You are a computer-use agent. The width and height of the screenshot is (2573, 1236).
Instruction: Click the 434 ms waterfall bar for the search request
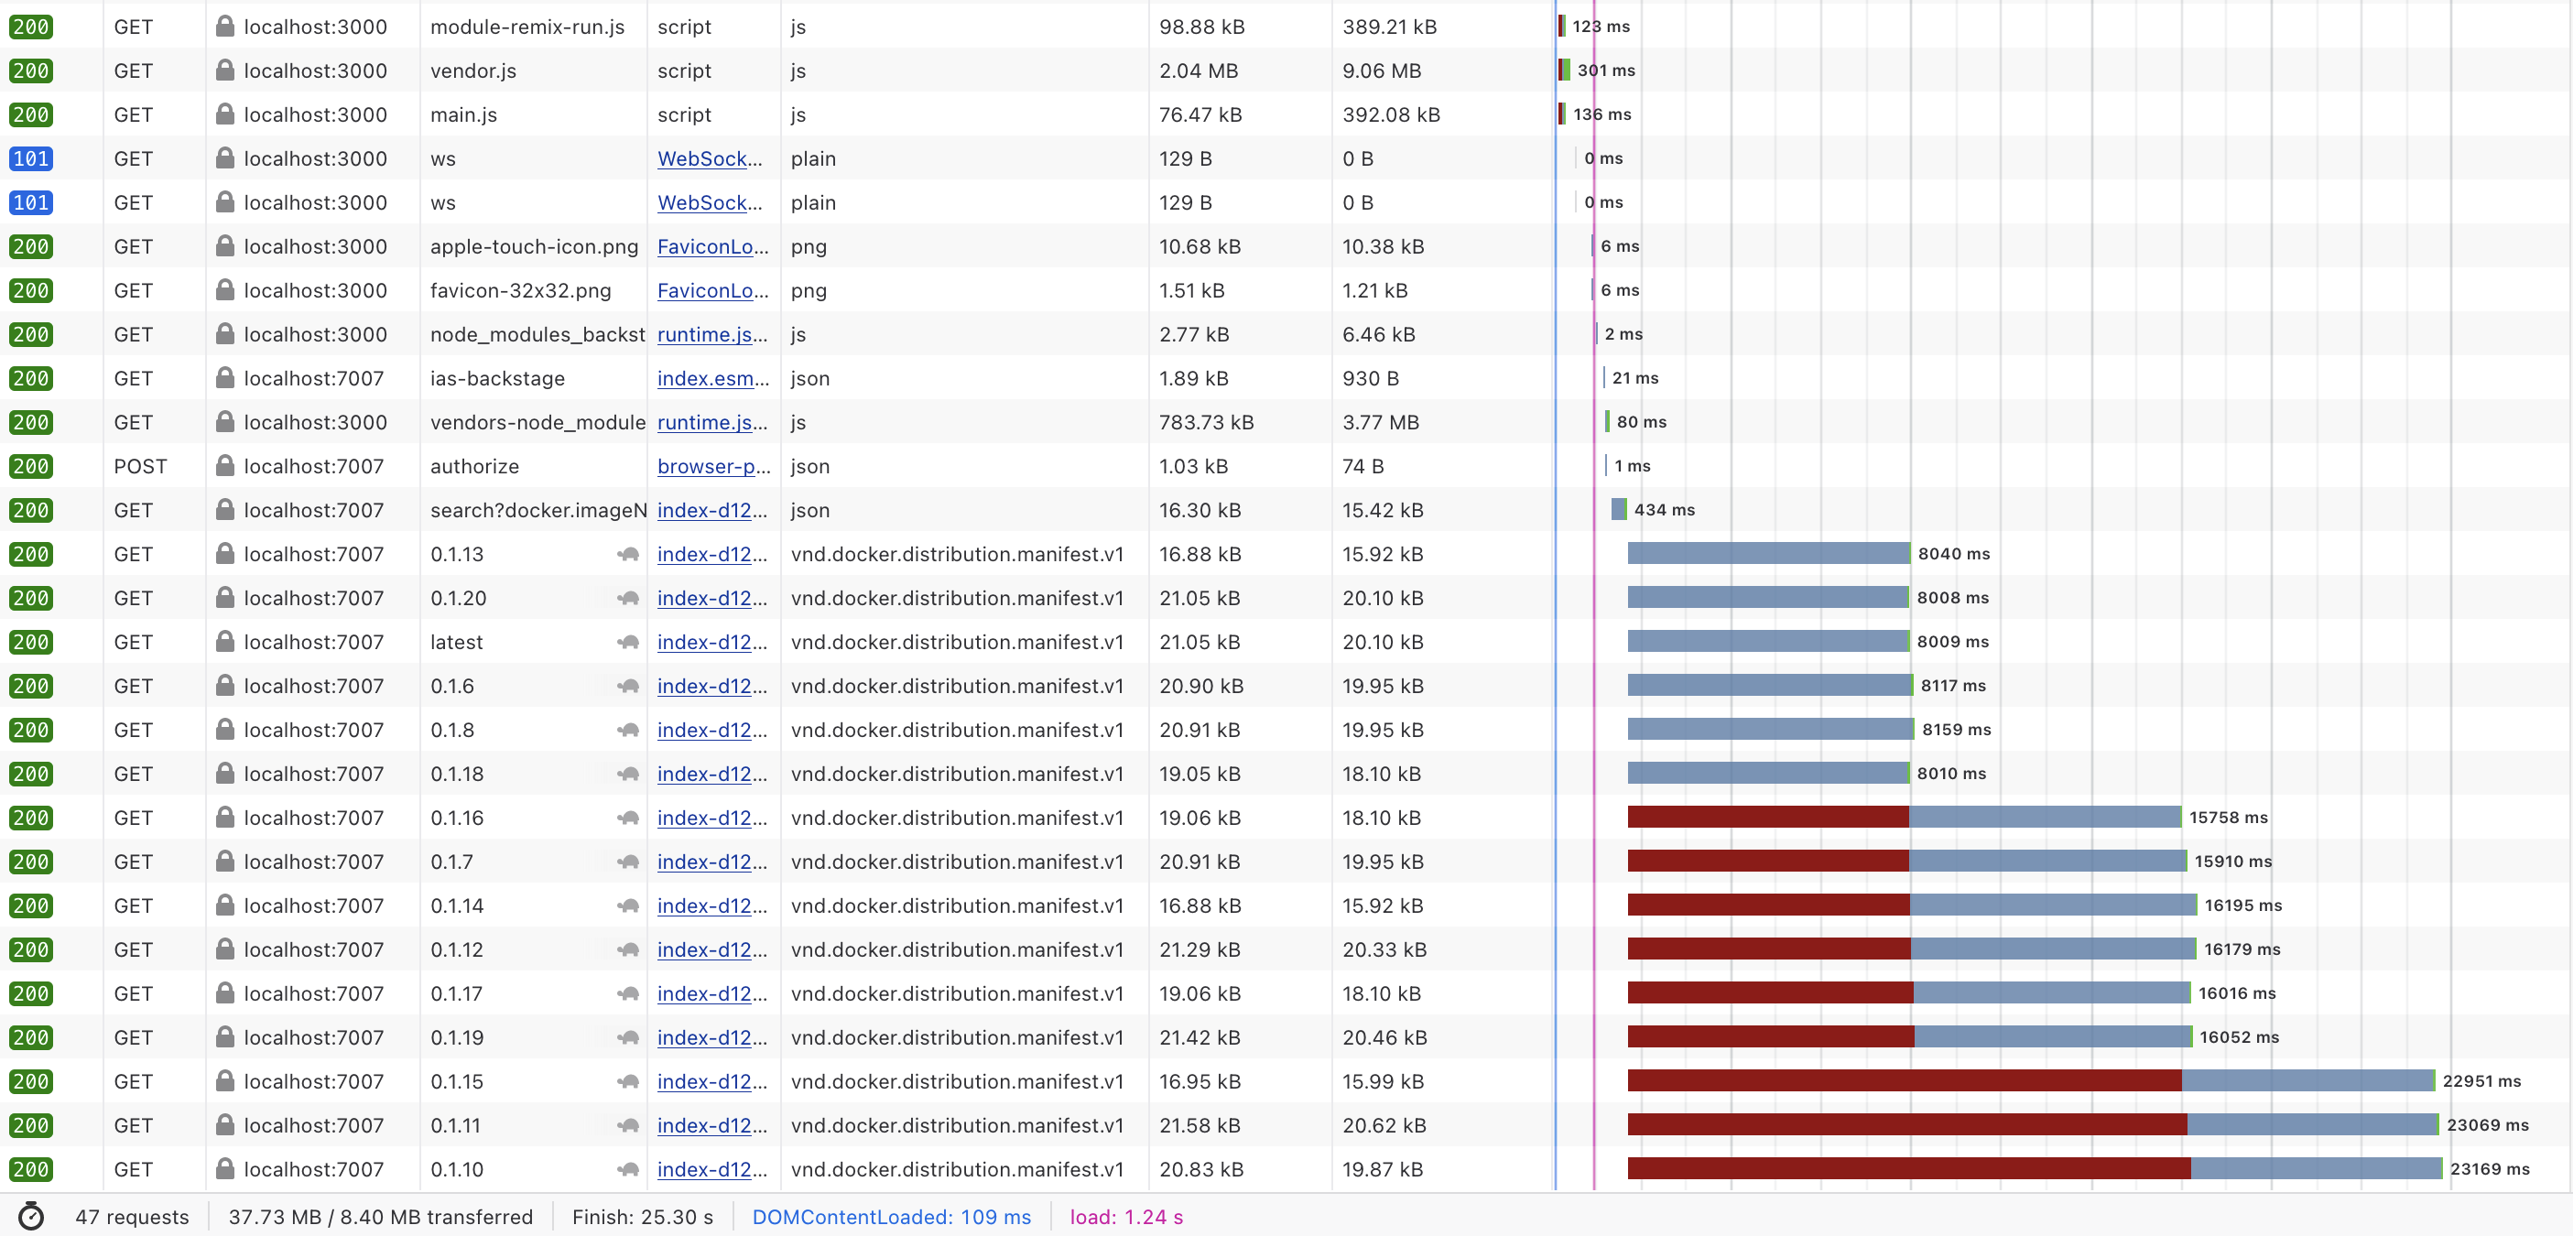coord(1619,510)
